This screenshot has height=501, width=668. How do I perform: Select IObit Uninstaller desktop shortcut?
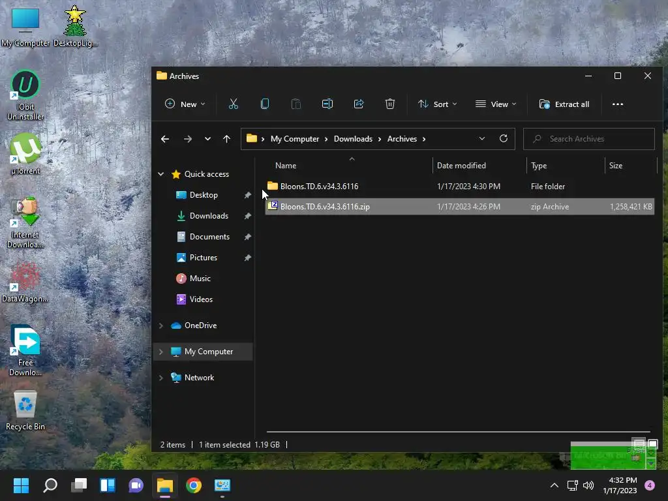pyautogui.click(x=25, y=95)
